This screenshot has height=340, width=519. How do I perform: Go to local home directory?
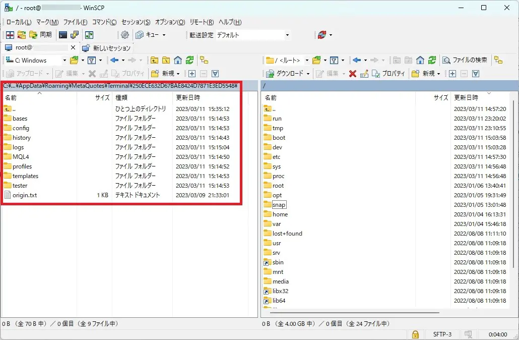[178, 60]
